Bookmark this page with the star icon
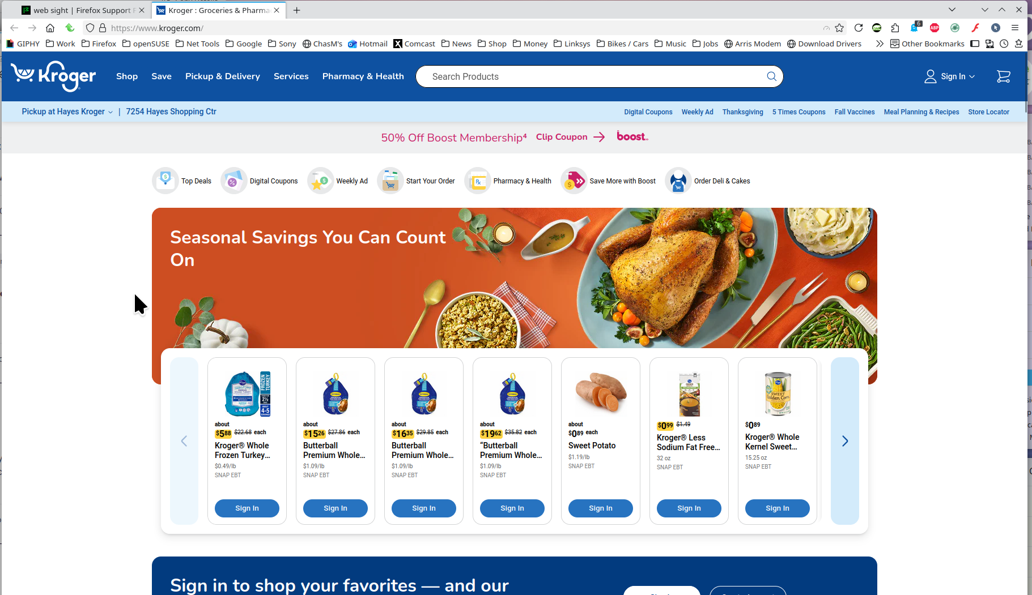 pyautogui.click(x=839, y=28)
